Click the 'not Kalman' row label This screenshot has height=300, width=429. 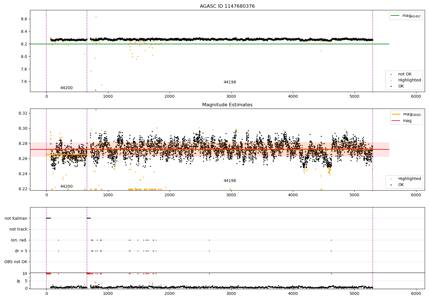coord(16,219)
